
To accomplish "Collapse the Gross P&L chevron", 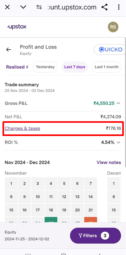I will coord(118,103).
